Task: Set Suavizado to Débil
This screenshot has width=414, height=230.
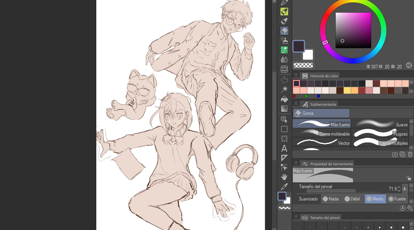Action: (x=352, y=199)
